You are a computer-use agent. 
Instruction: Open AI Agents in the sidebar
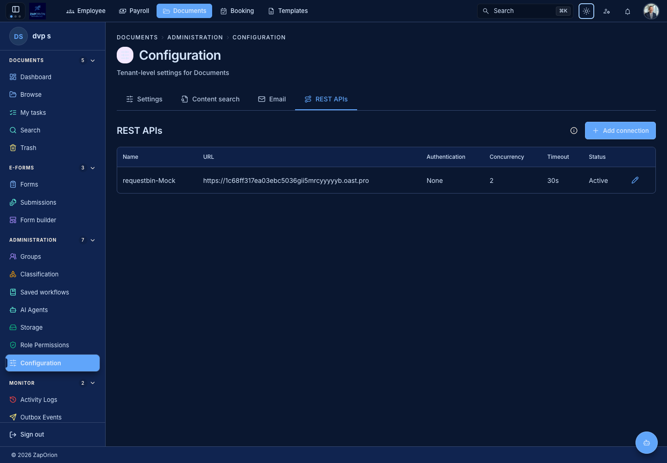pos(52,310)
